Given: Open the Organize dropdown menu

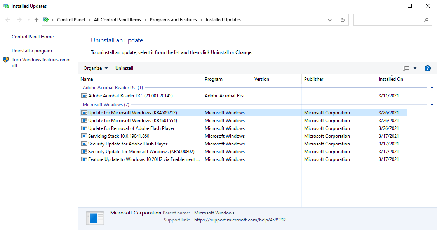Looking at the screenshot, I should click(x=96, y=68).
